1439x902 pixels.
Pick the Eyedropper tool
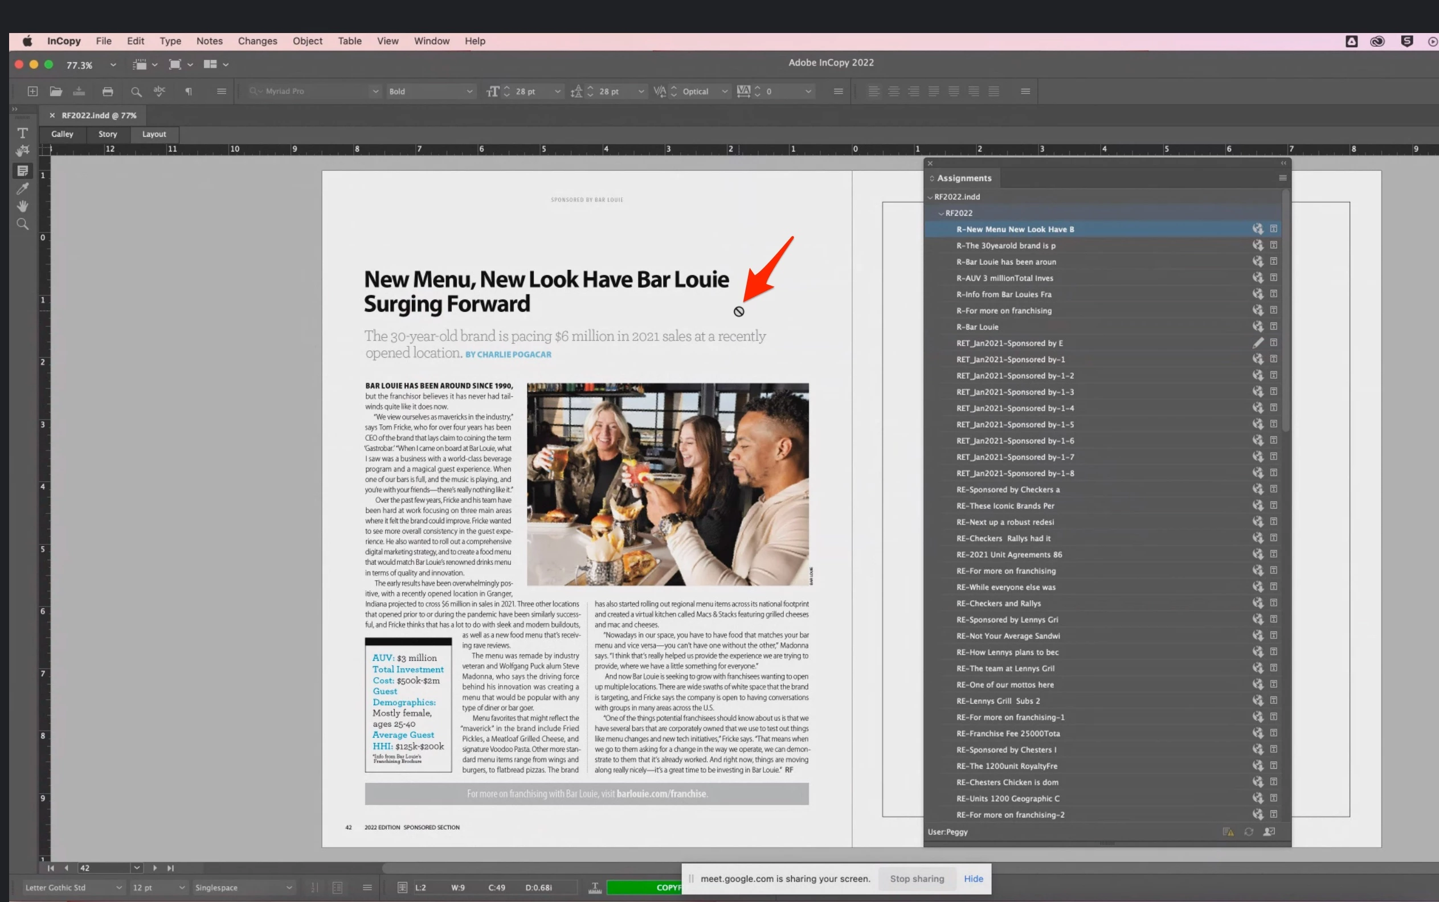(23, 188)
